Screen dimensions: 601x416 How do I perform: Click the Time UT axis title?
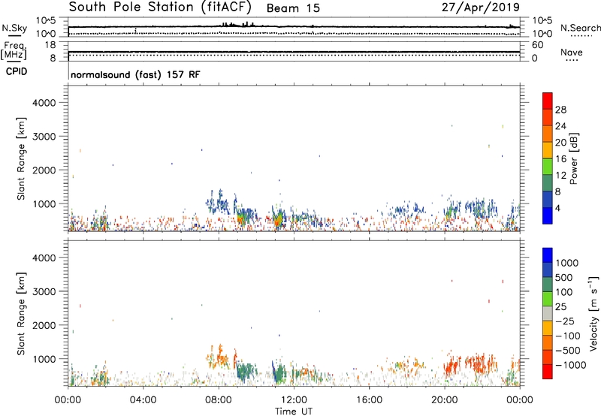(x=294, y=411)
